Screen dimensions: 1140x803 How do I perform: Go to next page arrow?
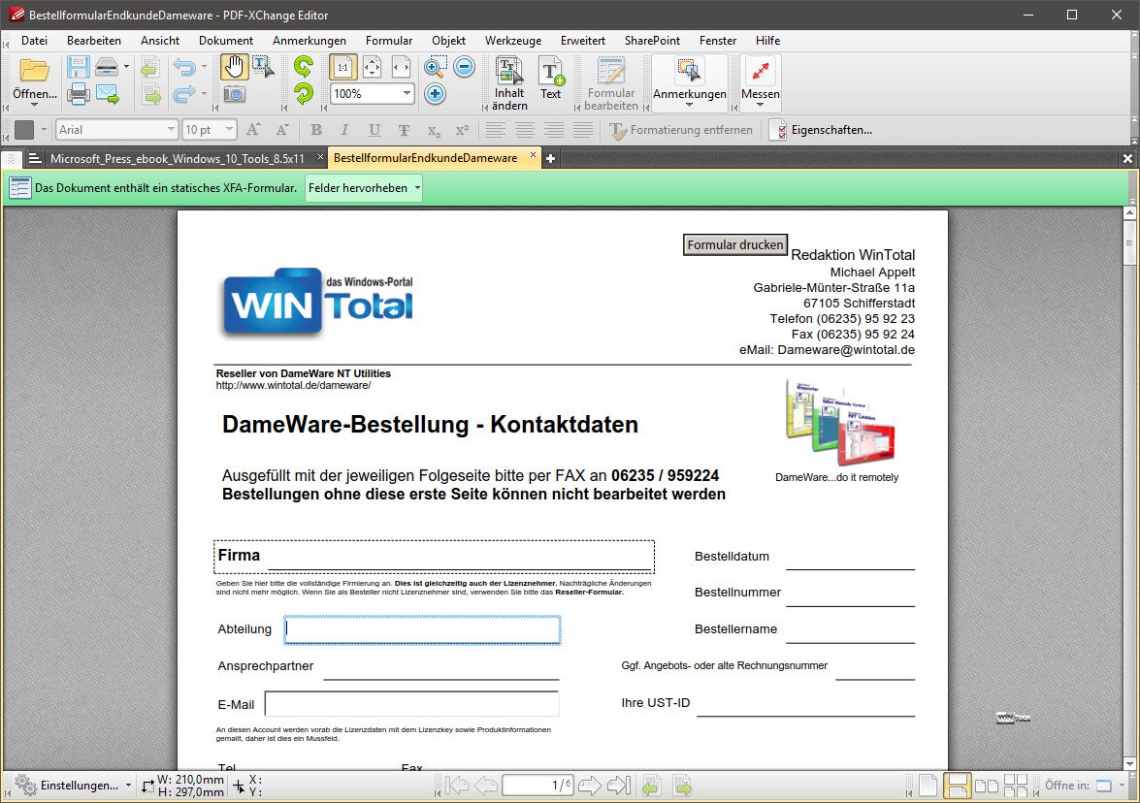590,786
